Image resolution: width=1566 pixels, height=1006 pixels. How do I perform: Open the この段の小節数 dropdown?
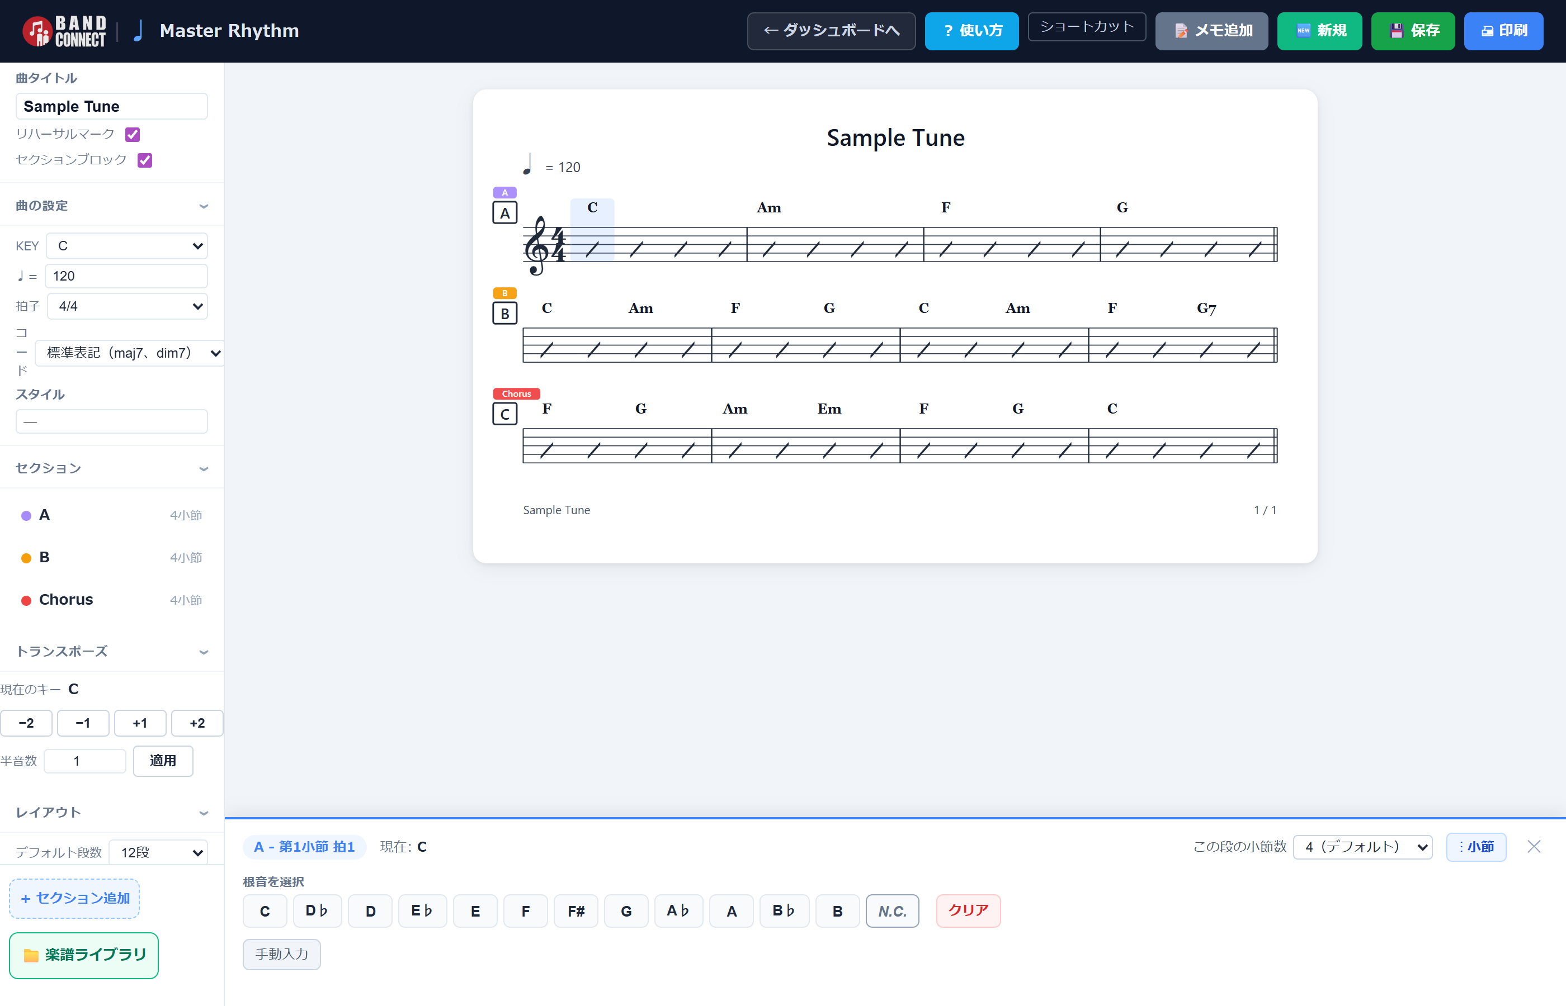(1363, 847)
